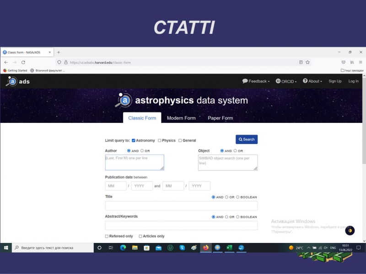Open Skype from taskbar

[182, 248]
